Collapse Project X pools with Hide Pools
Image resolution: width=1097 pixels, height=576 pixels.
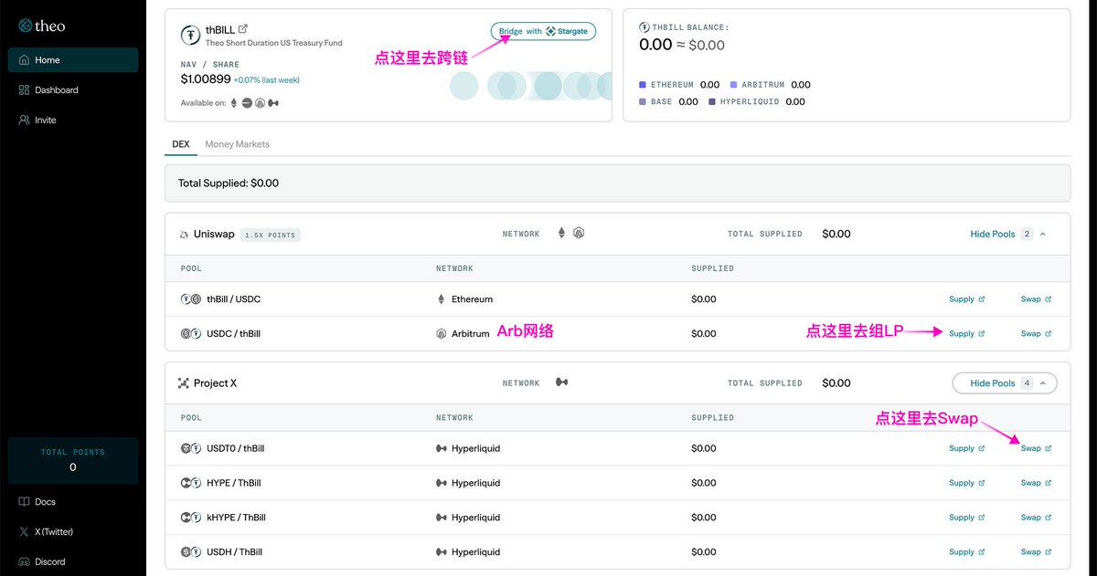(1005, 383)
